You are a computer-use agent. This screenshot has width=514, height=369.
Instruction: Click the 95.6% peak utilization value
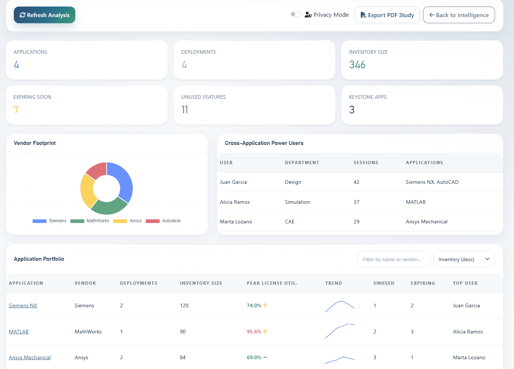(x=254, y=332)
